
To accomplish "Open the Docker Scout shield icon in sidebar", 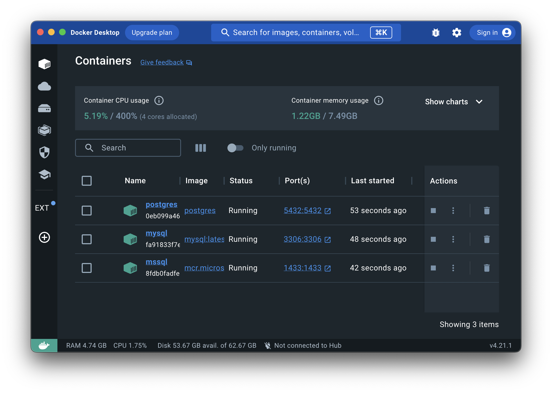I will pyautogui.click(x=44, y=153).
